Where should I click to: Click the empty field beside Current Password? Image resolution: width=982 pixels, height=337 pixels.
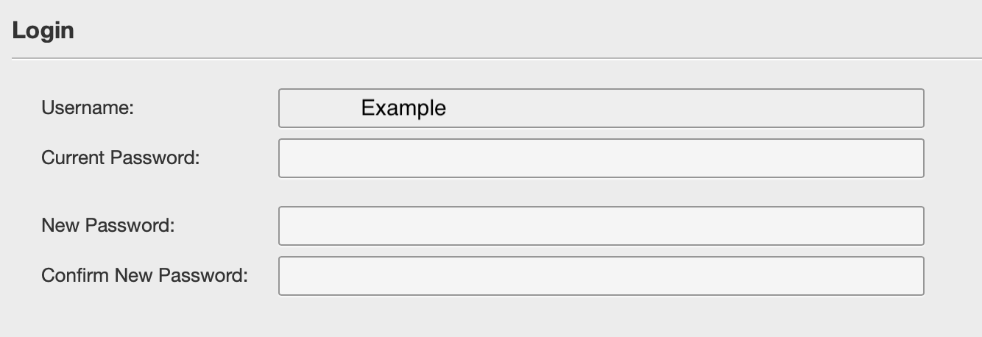click(x=601, y=158)
